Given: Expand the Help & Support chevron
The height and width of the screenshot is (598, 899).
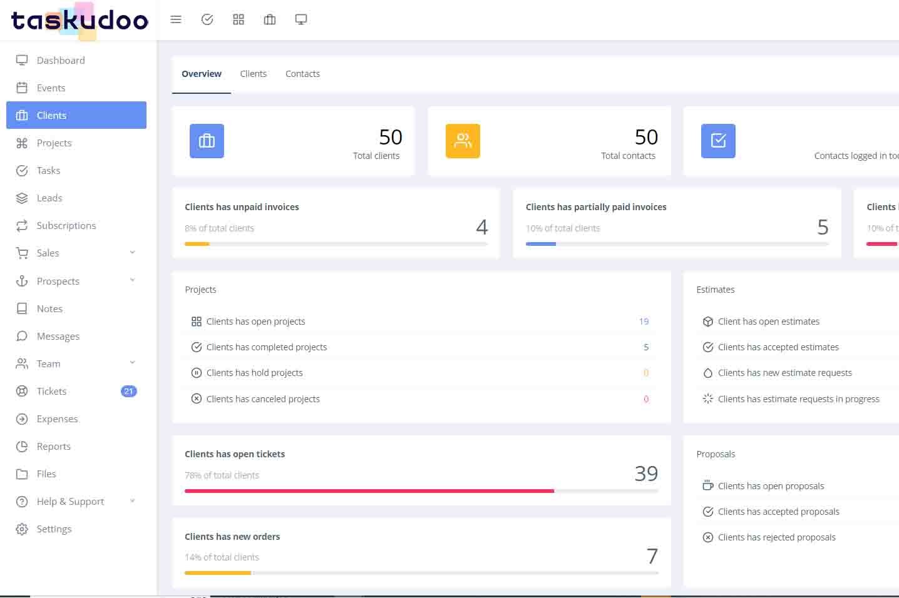Looking at the screenshot, I should coord(132,500).
